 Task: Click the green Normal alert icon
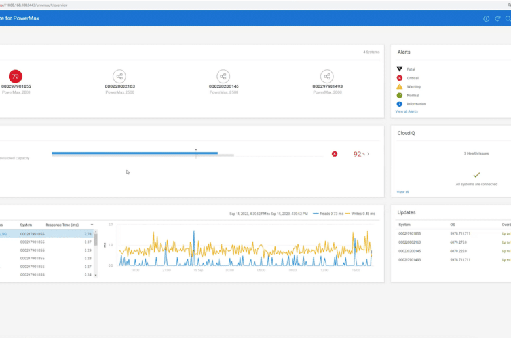[399, 95]
